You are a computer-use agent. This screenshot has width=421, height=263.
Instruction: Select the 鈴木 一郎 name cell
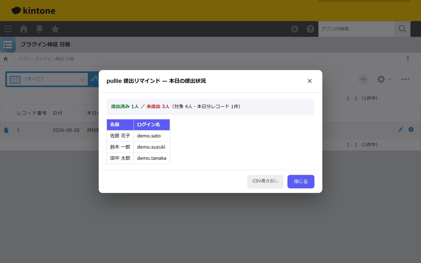120,147
